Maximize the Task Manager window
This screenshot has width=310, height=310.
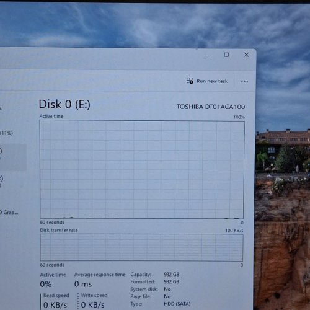tap(226, 55)
